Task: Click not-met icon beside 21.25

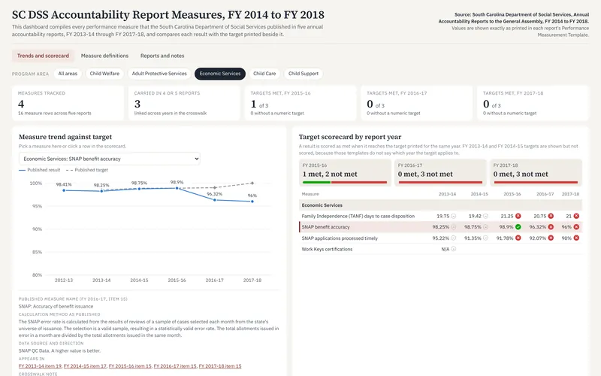Action: [x=518, y=216]
